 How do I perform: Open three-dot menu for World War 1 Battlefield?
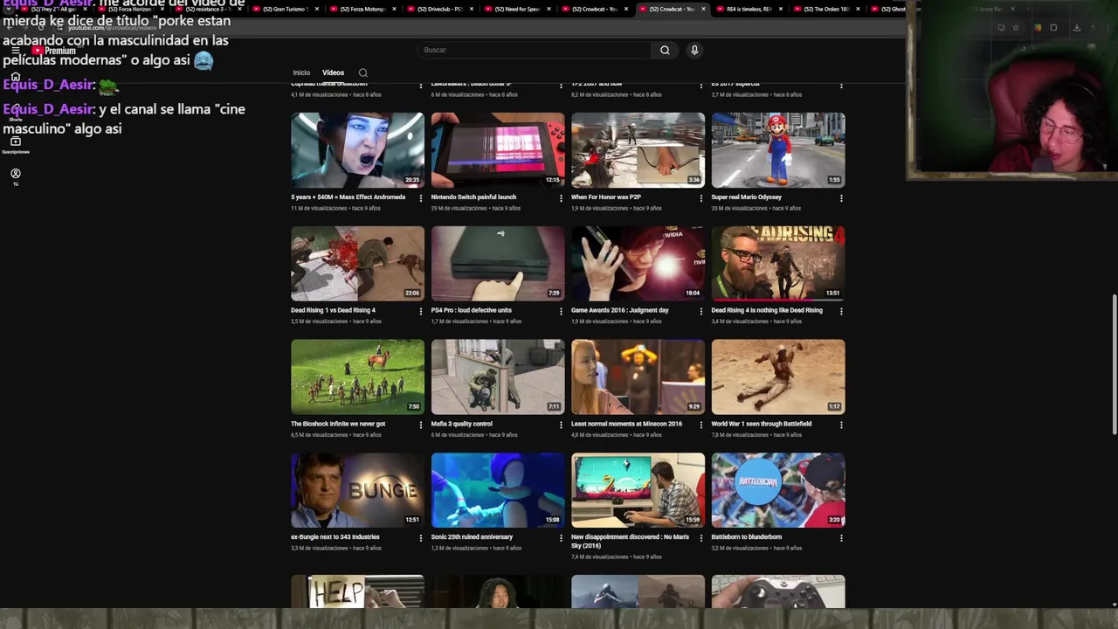pos(841,425)
